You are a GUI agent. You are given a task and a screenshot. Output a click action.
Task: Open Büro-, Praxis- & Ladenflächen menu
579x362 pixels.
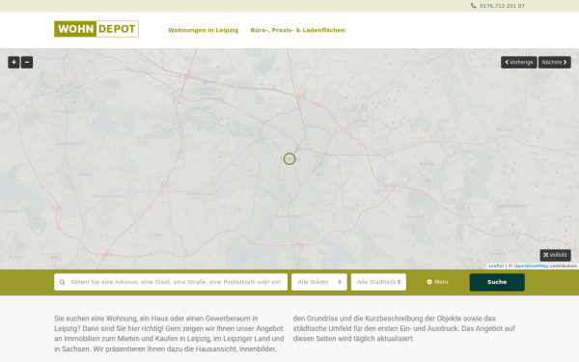[x=297, y=30]
